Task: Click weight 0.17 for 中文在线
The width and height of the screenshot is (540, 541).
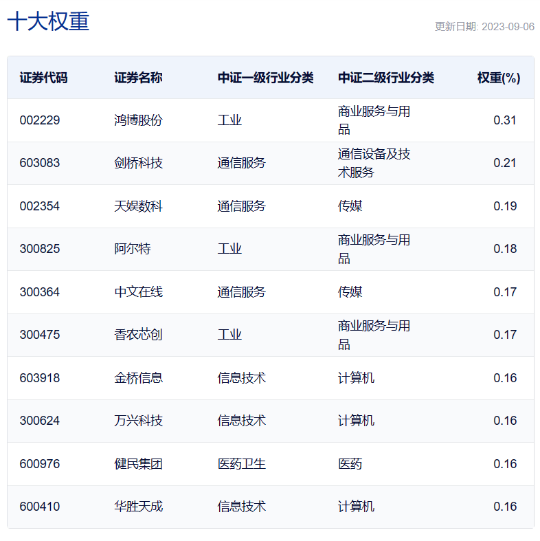Action: coord(505,292)
